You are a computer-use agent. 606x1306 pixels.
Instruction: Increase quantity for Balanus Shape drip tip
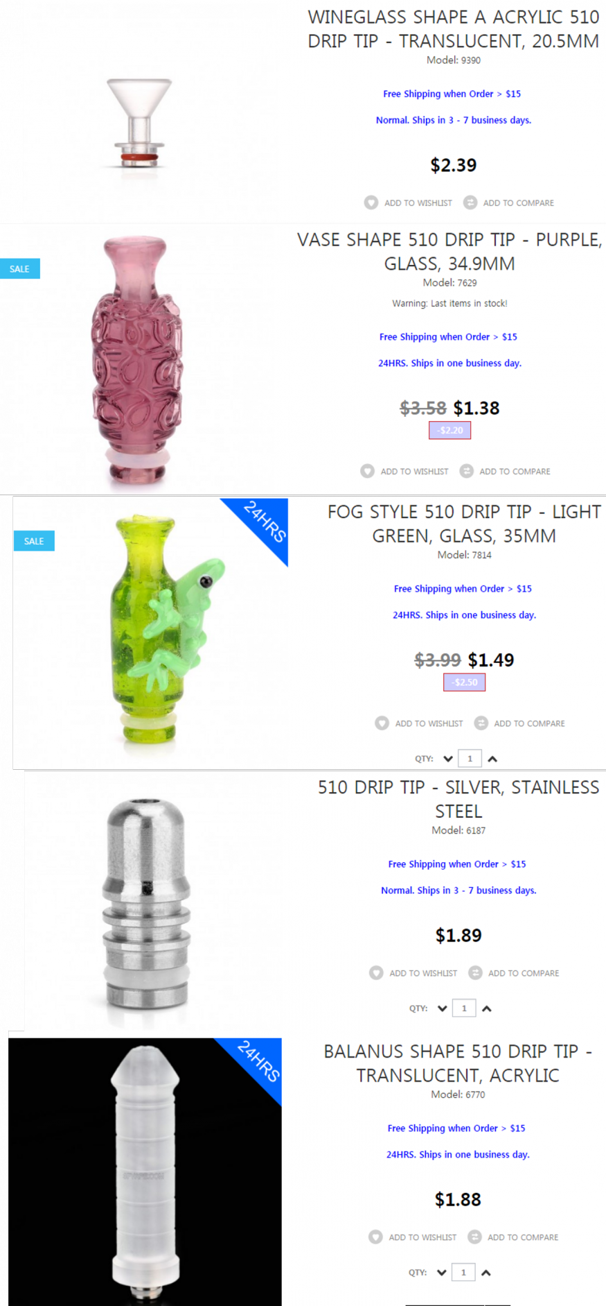pos(486,1273)
